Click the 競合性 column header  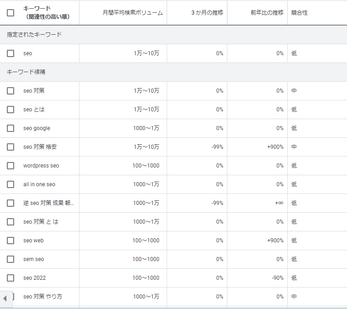tap(299, 13)
